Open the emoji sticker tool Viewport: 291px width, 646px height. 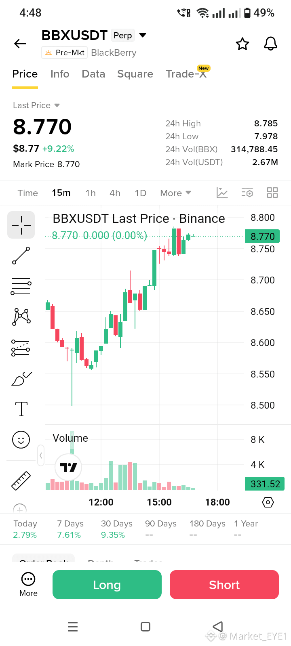pyautogui.click(x=21, y=439)
